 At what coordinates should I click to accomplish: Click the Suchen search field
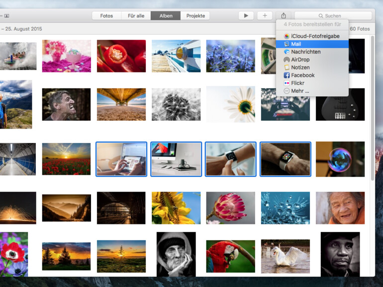pyautogui.click(x=333, y=16)
